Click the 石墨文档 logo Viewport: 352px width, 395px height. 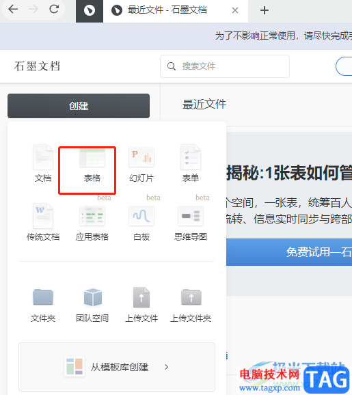pos(37,66)
